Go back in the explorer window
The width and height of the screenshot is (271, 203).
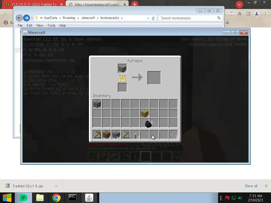(19, 18)
